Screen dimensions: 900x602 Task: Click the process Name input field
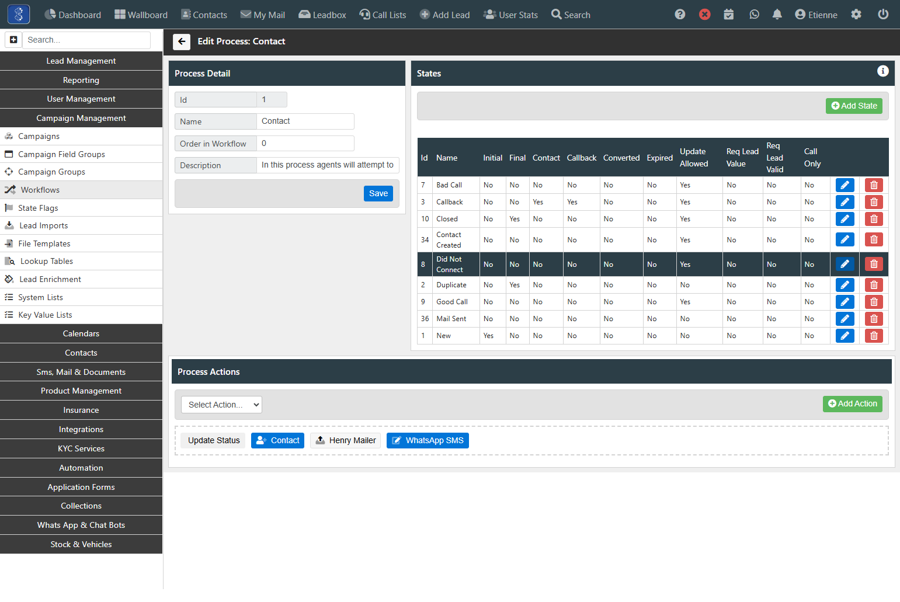(305, 121)
